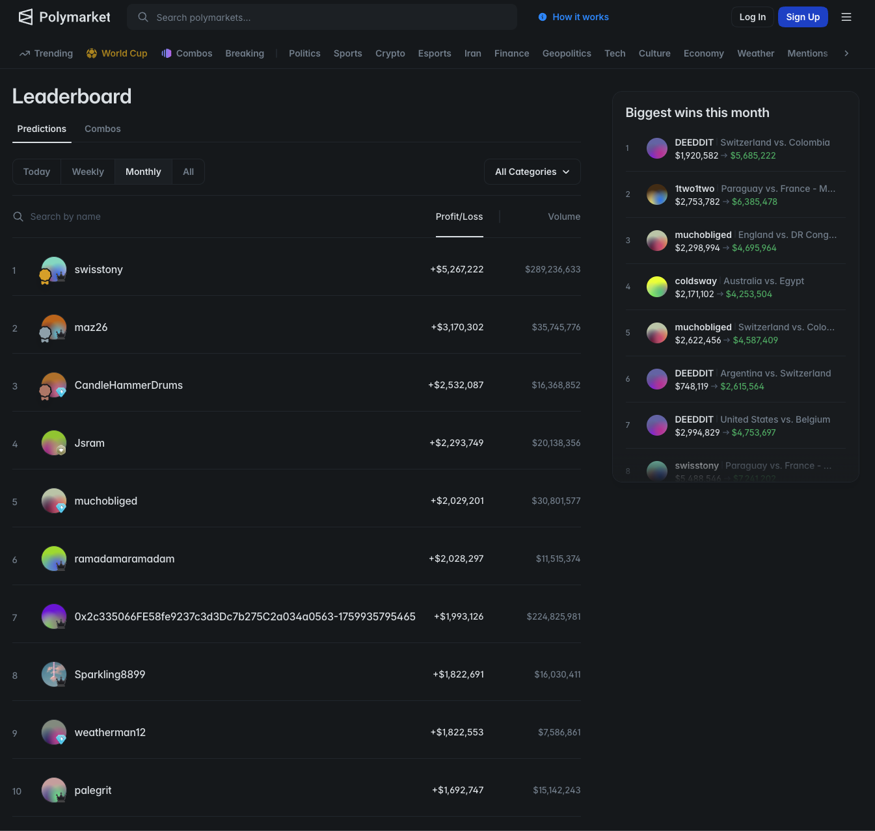Select the Monthly time filter
Image resolution: width=875 pixels, height=831 pixels.
coord(143,172)
